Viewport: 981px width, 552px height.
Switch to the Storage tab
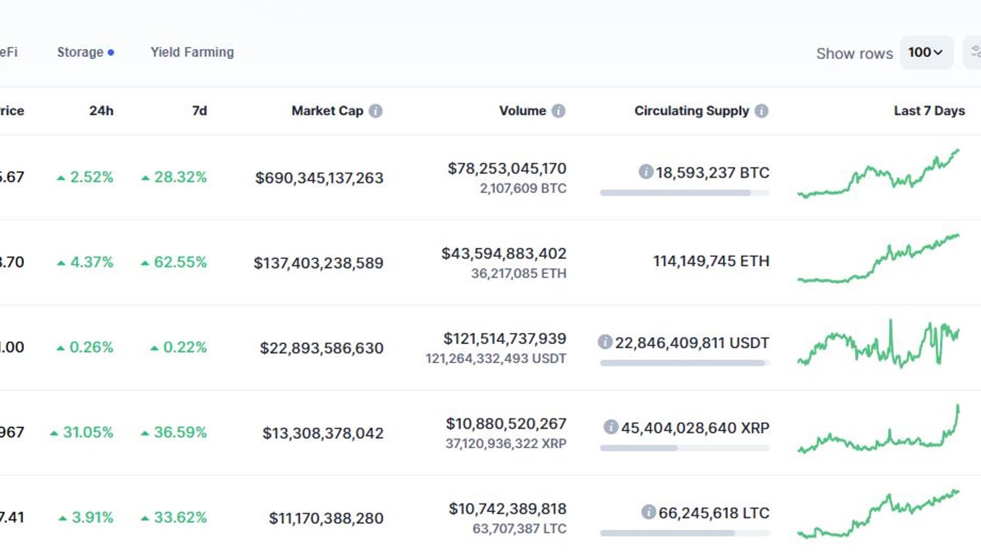tap(80, 52)
